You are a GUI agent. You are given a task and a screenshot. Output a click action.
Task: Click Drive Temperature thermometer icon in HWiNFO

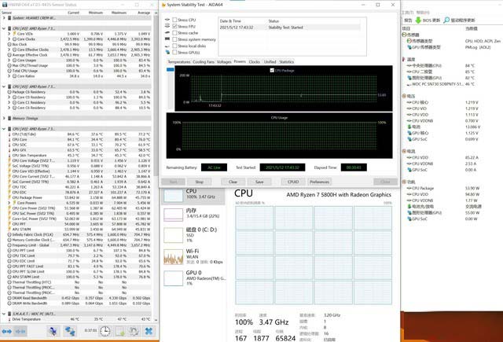click(x=9, y=319)
